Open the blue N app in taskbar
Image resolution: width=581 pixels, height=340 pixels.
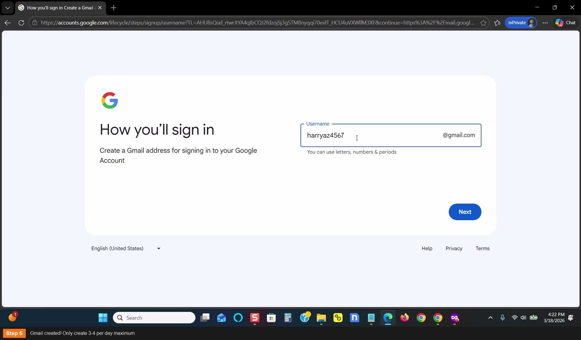355,318
